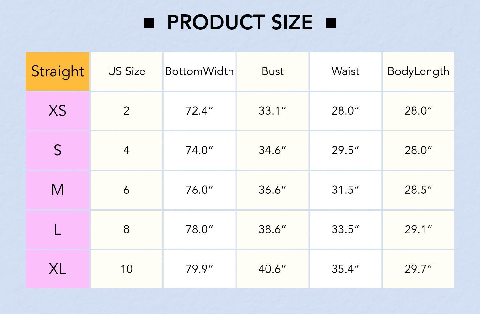480x314 pixels.
Task: Click the black square left of title
Action: 149,23
